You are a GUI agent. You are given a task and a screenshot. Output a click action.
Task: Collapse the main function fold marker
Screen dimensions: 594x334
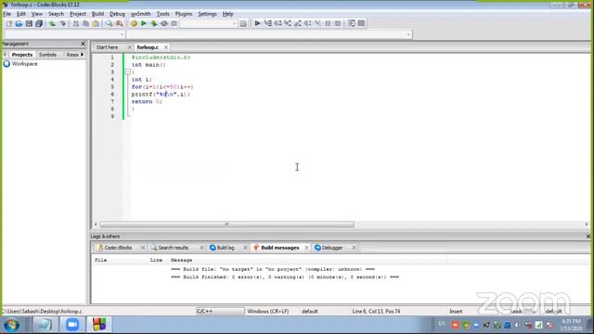[128, 72]
